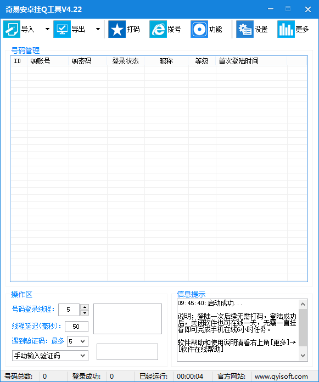Screen dimensions: 319x382
Task: Click the 首次登陆时间 column header
Action: pyautogui.click(x=251, y=61)
